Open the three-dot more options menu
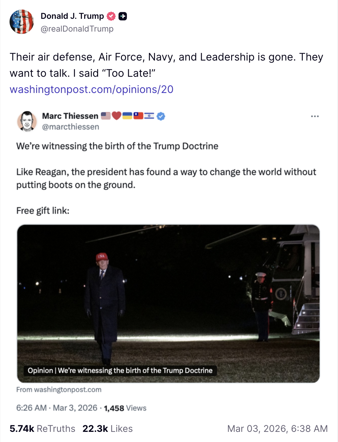 (x=315, y=116)
